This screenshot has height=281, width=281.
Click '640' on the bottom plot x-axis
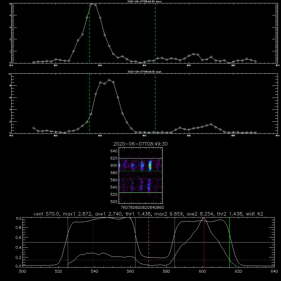coord(274,271)
